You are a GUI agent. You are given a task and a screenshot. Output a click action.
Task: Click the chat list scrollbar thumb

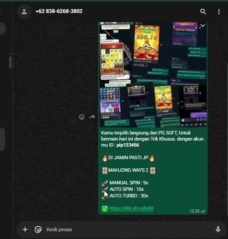(x=11, y=62)
